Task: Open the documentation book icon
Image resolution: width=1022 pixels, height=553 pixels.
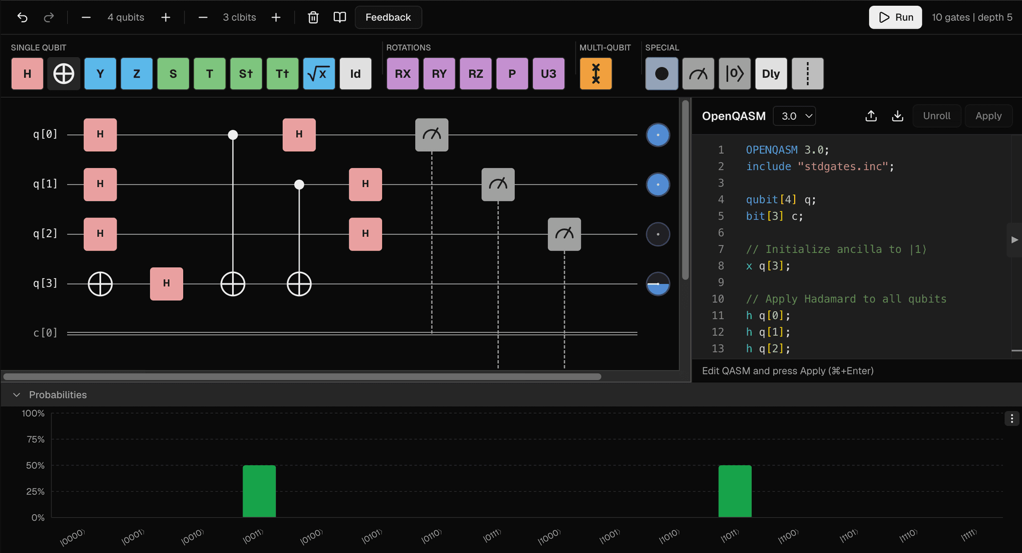Action: [x=340, y=18]
